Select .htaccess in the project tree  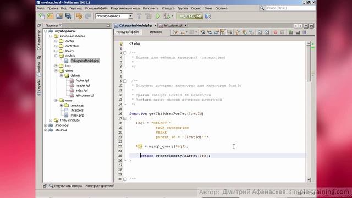(x=77, y=110)
